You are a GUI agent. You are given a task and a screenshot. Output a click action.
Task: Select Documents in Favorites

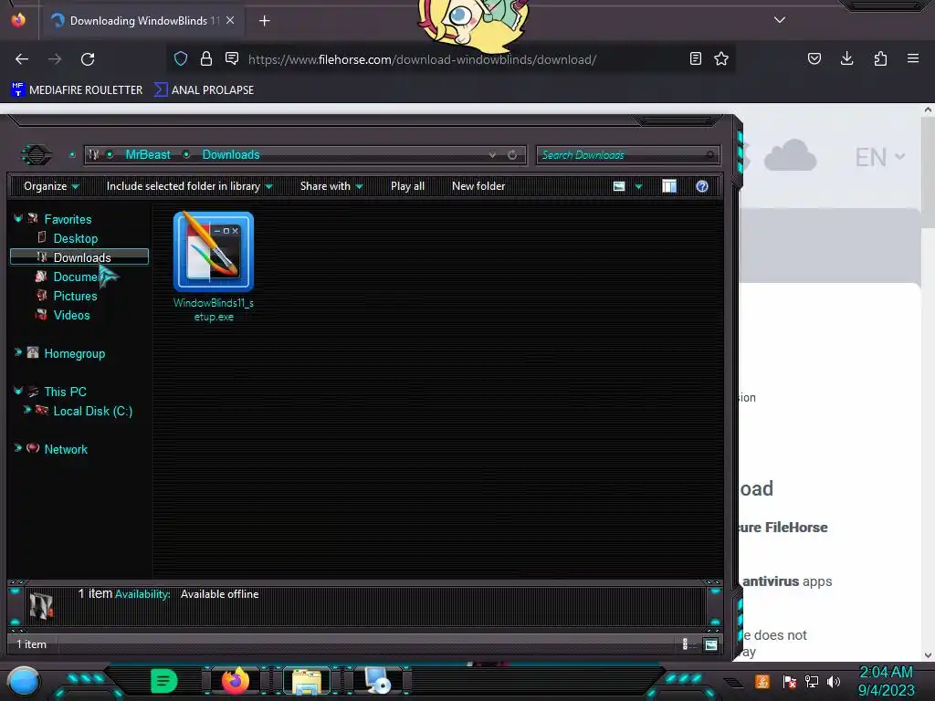(75, 277)
